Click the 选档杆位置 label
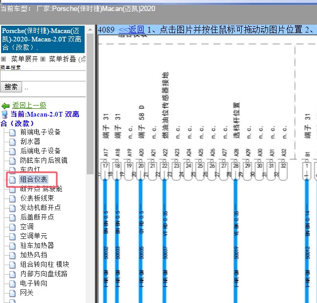Image resolution: width=317 pixels, height=303 pixels. (236, 120)
